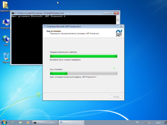The width and height of the screenshot is (167, 125).
Task: Minimize the cmd.exe window
Action: click(105, 13)
